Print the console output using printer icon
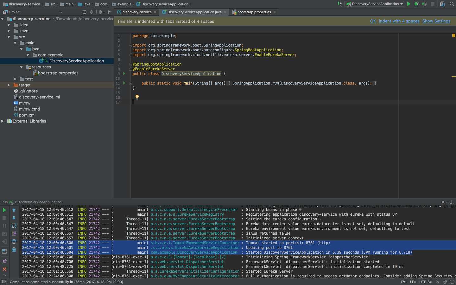The width and height of the screenshot is (456, 285). pos(14,242)
